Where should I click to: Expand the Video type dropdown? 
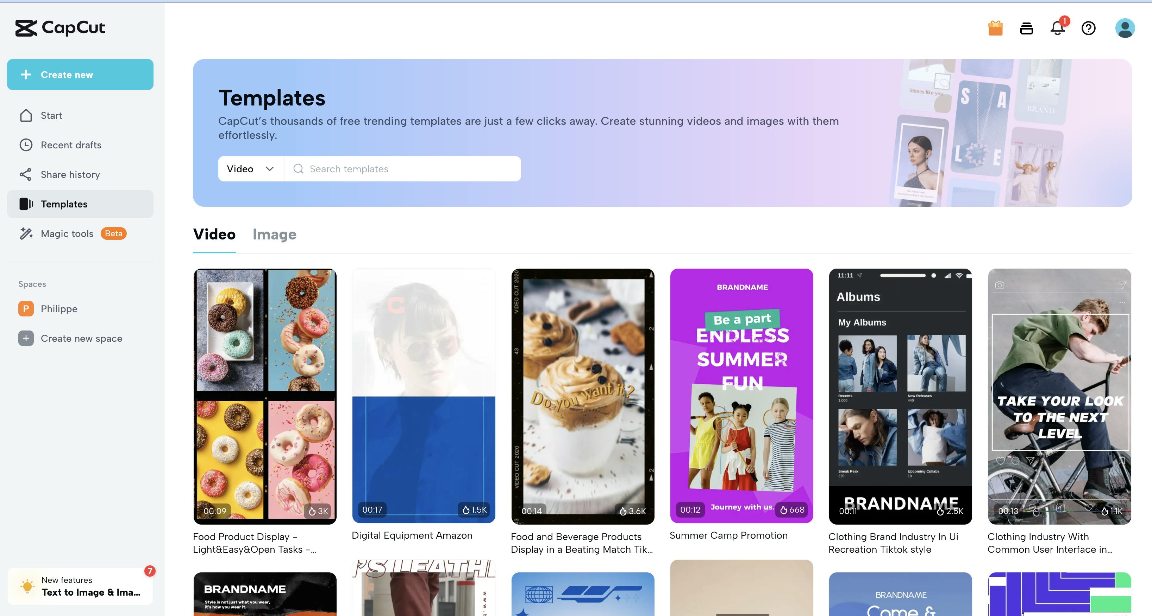click(250, 169)
